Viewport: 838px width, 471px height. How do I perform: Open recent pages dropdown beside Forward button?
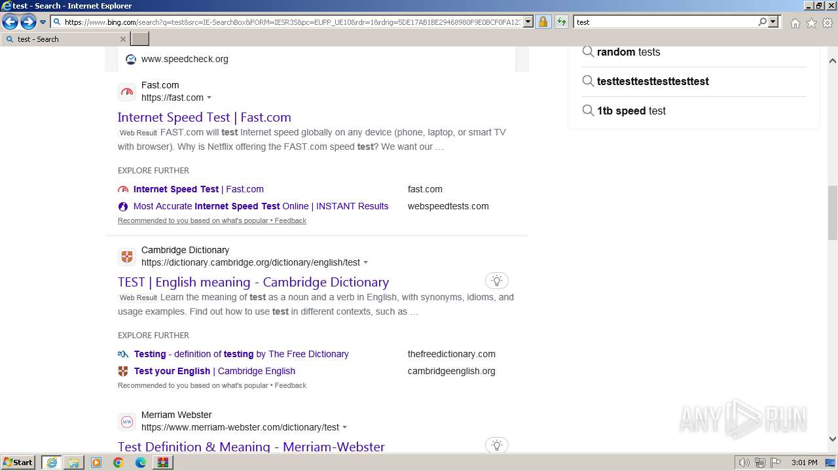[43, 22]
